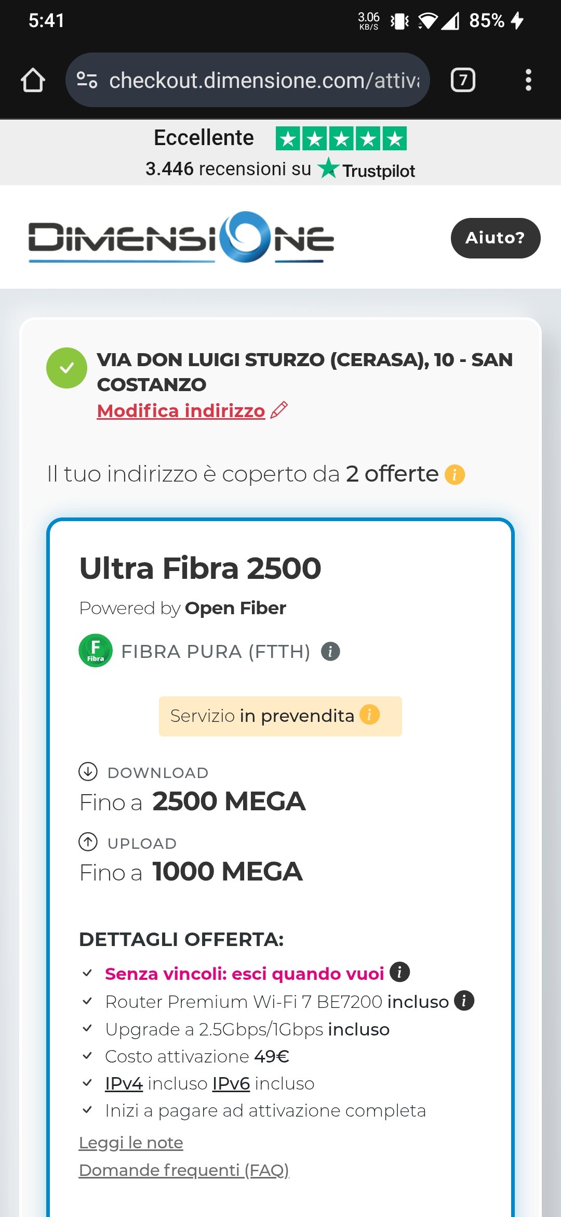Expand Leggi le note

[x=131, y=1143]
